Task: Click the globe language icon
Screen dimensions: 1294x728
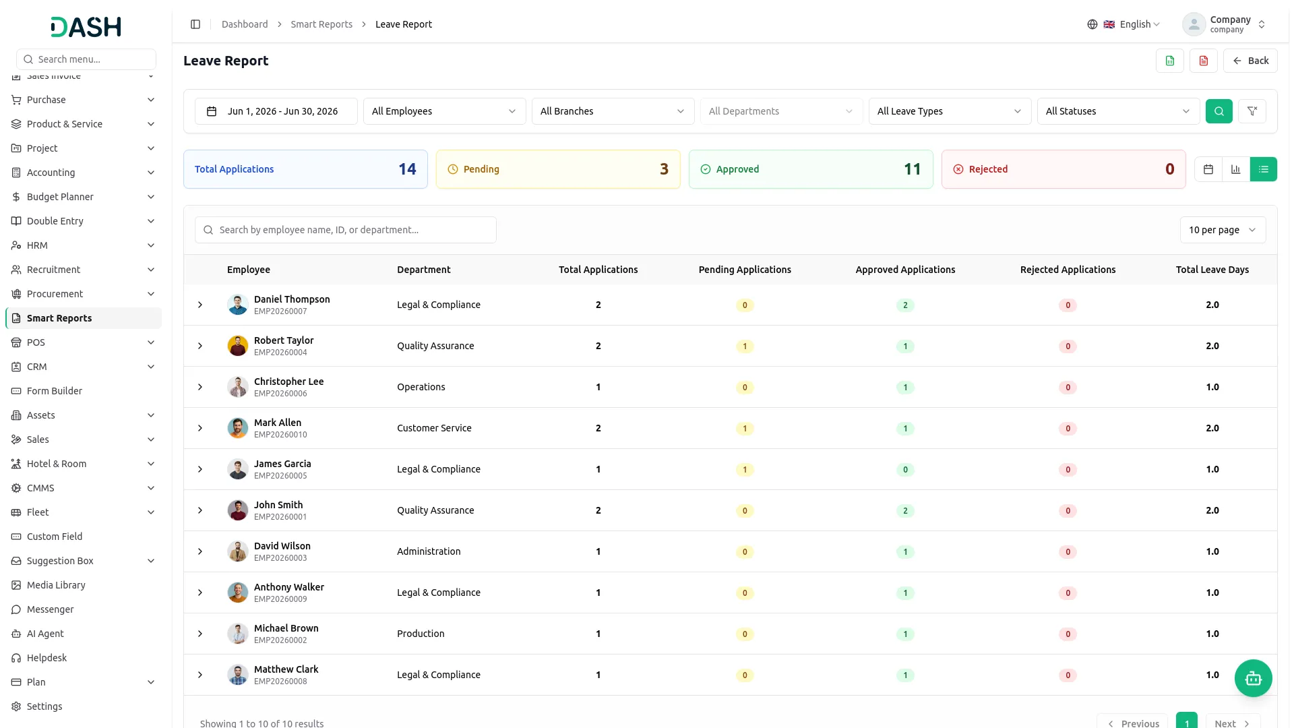Action: click(1092, 24)
